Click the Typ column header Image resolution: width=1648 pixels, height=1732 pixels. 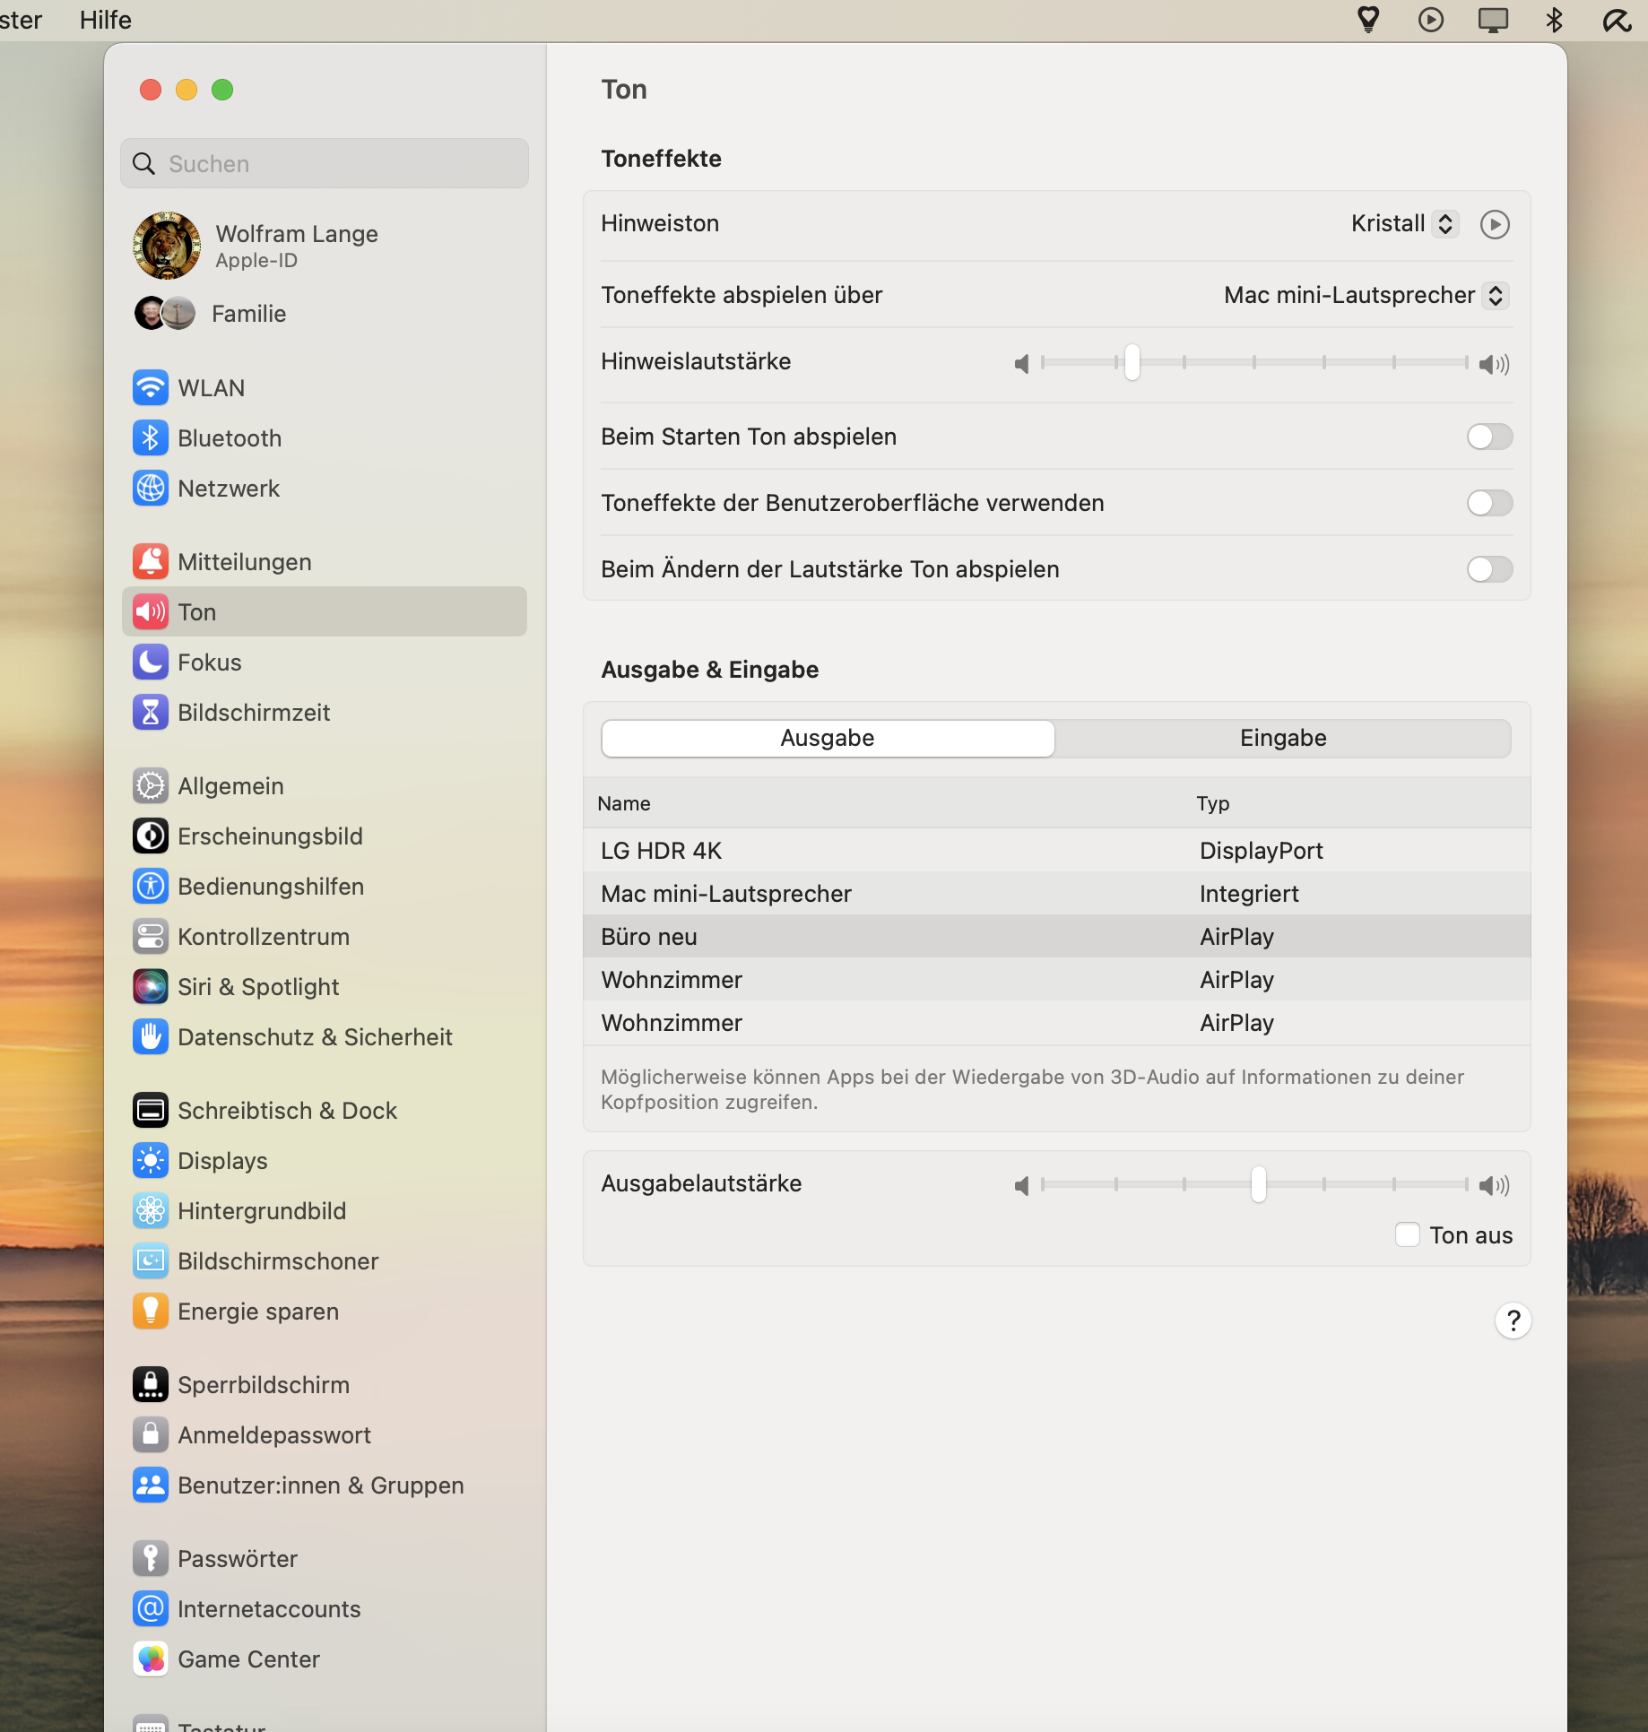pyautogui.click(x=1212, y=803)
